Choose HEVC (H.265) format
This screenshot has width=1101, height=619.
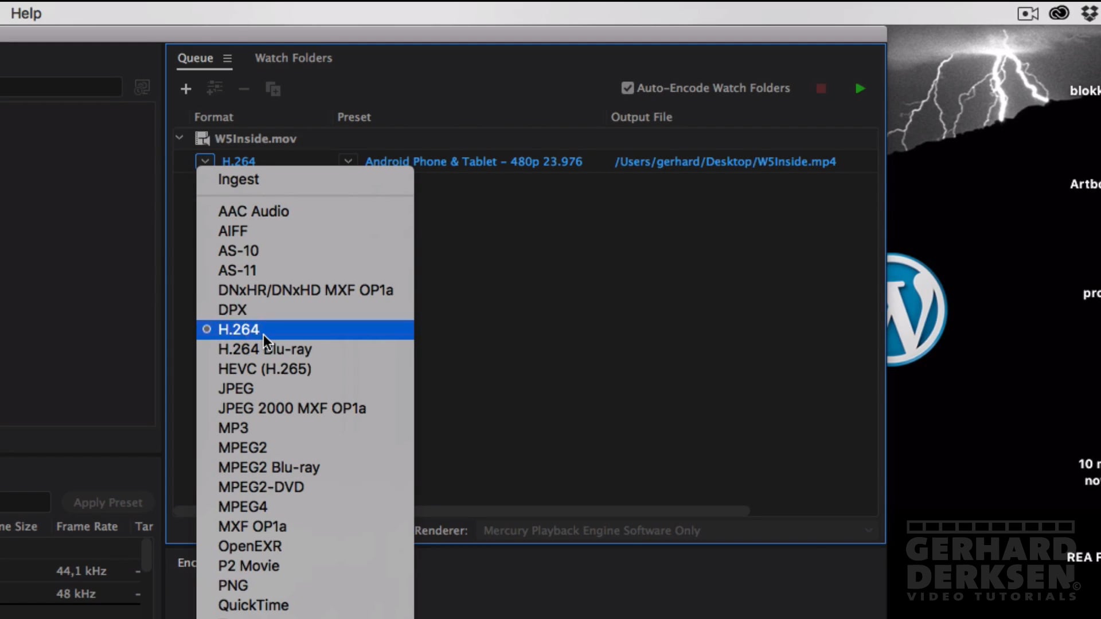pyautogui.click(x=305, y=369)
